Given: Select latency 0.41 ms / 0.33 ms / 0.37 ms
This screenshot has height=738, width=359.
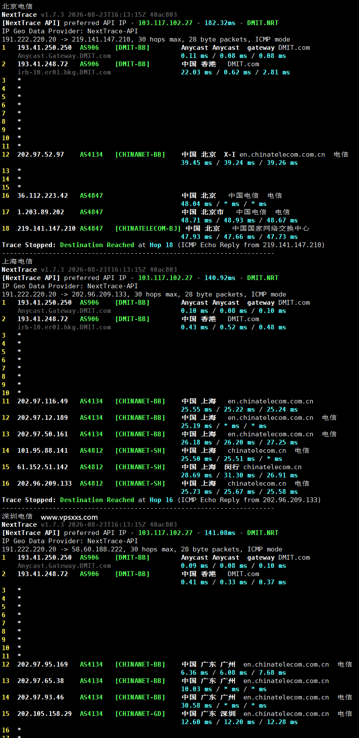Looking at the screenshot, I should (x=233, y=582).
